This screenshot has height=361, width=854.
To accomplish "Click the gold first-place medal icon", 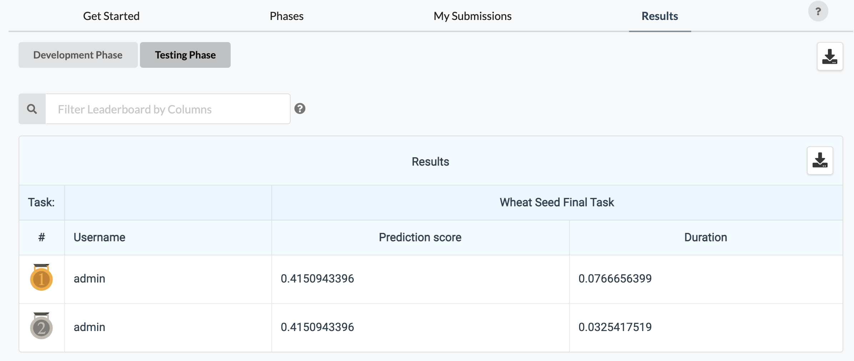I will click(x=41, y=279).
